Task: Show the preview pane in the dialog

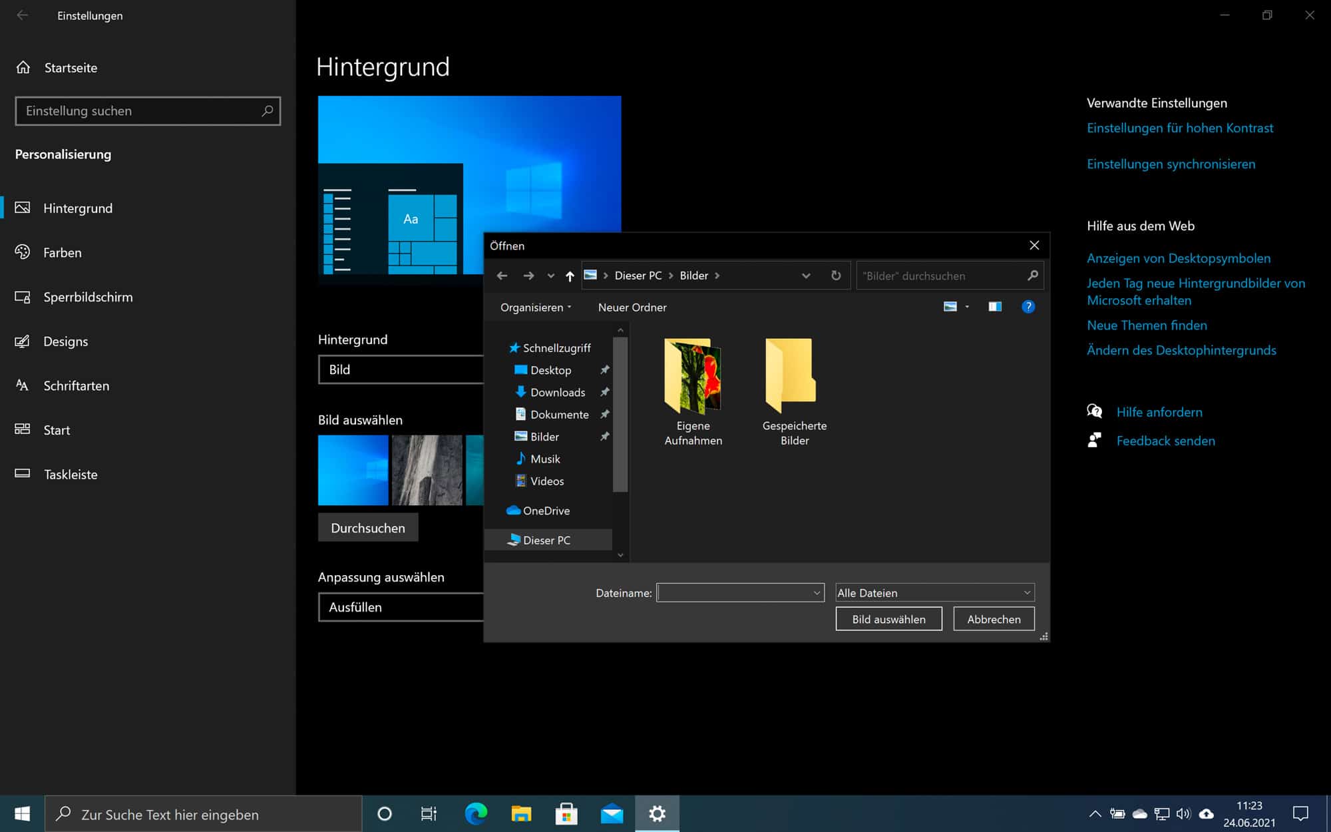Action: click(x=994, y=307)
